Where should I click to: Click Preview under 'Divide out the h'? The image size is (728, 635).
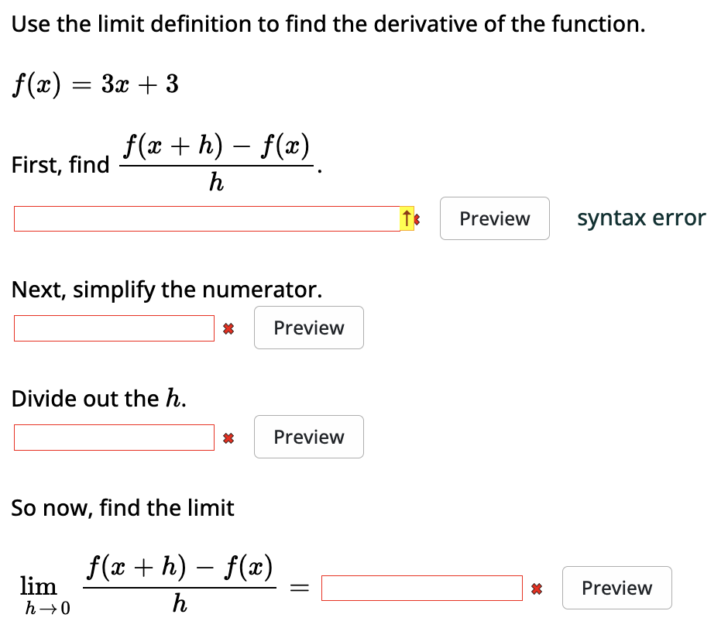point(308,438)
